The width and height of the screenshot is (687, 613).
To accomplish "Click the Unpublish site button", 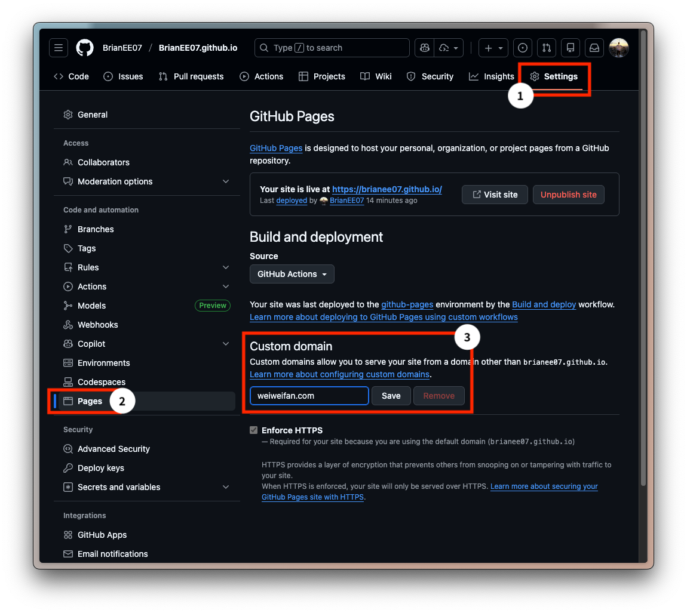I will (x=568, y=195).
